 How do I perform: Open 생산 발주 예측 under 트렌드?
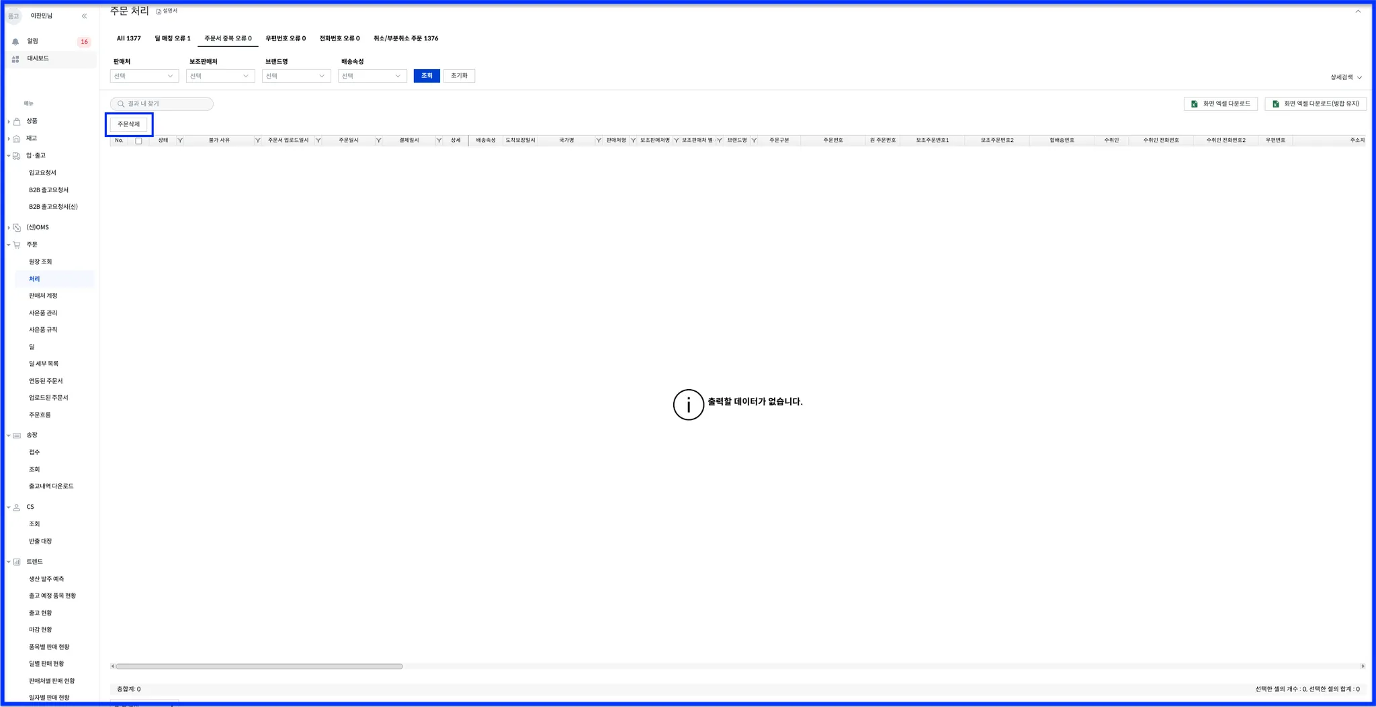[46, 579]
